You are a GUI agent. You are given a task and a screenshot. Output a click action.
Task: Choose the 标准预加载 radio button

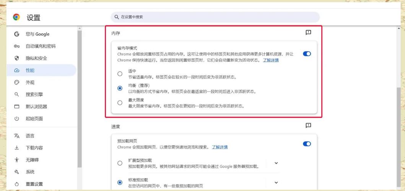point(120,183)
